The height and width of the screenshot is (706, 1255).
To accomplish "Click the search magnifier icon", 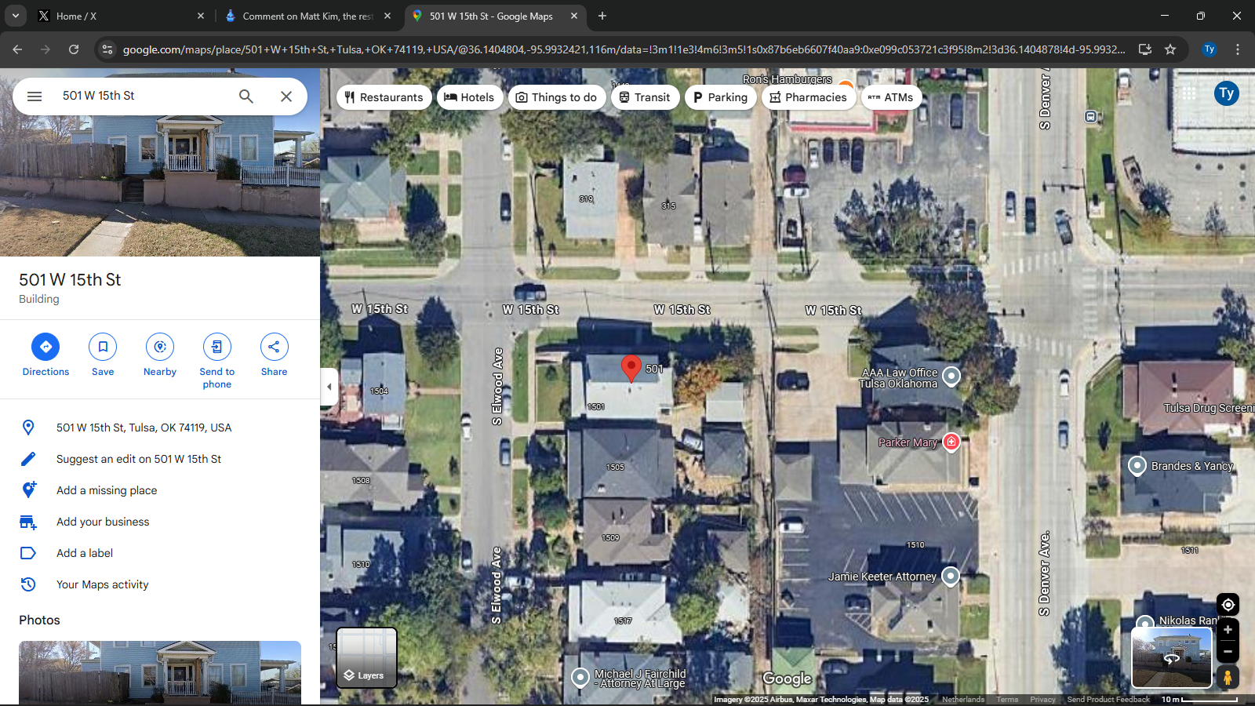I will [246, 96].
